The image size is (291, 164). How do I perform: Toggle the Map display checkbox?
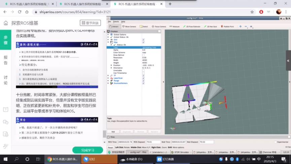[143, 42]
